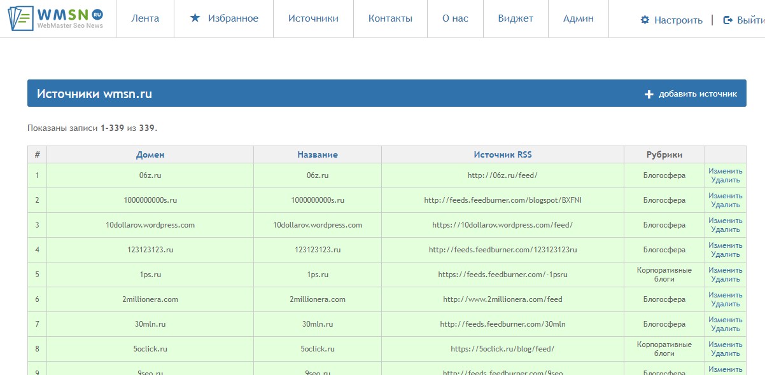Click Удалить for the 06z.ru row
This screenshot has height=375, width=765.
pos(726,180)
